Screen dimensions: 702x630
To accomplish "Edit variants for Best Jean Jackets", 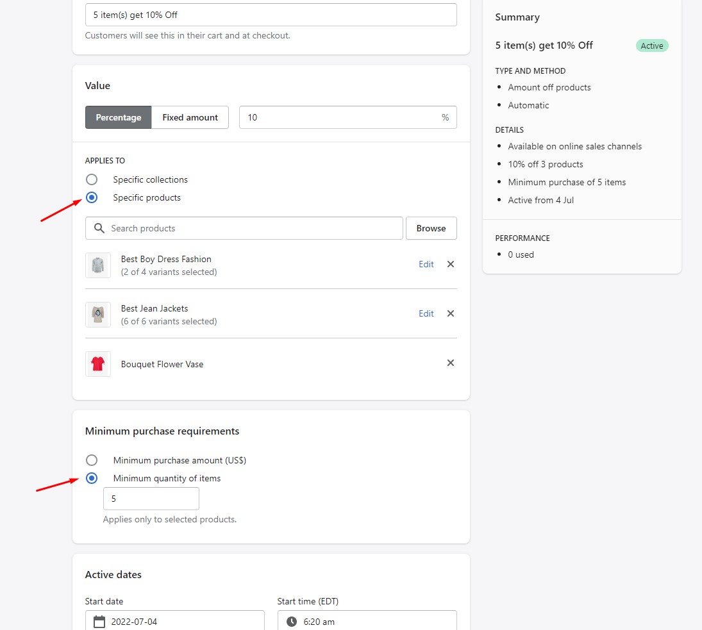I will 426,313.
